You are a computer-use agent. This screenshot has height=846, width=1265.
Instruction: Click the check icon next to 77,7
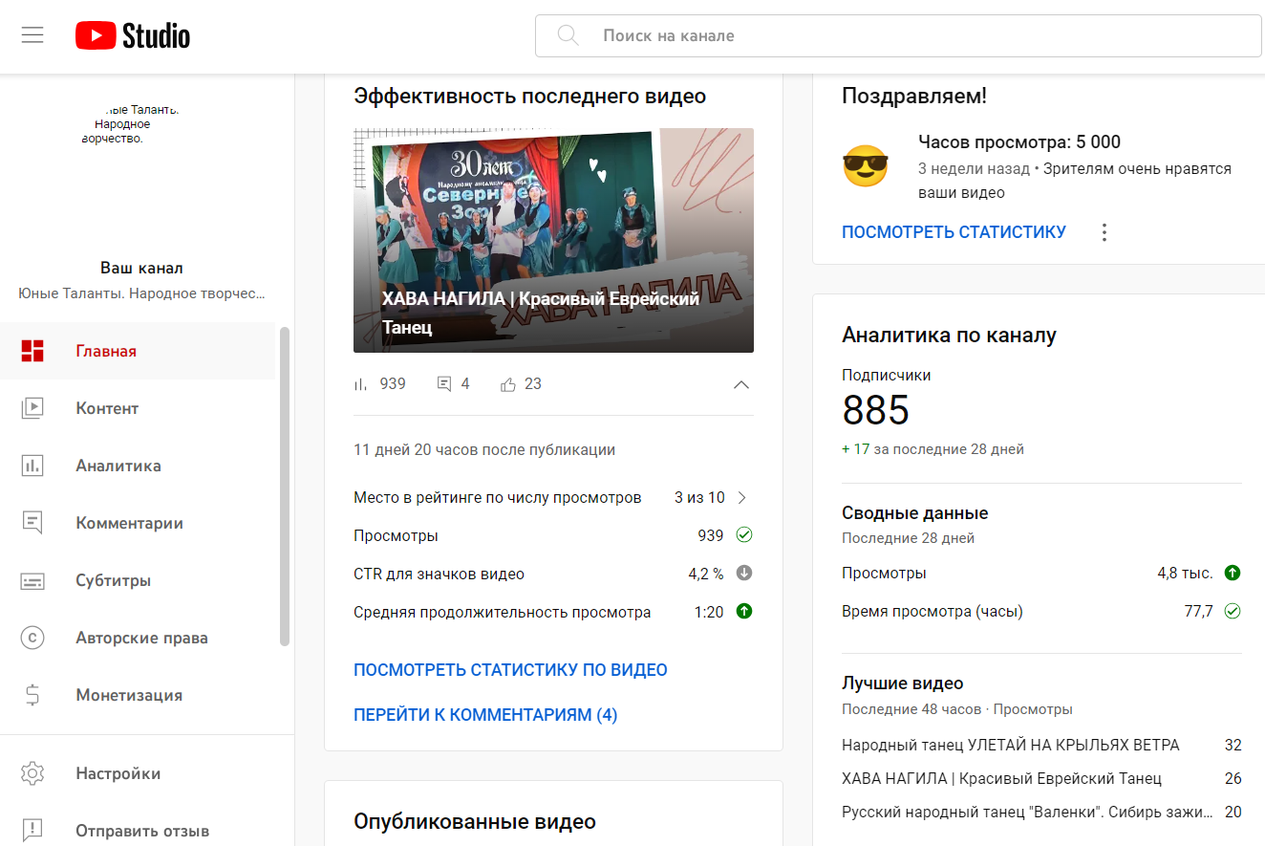pos(1233,611)
